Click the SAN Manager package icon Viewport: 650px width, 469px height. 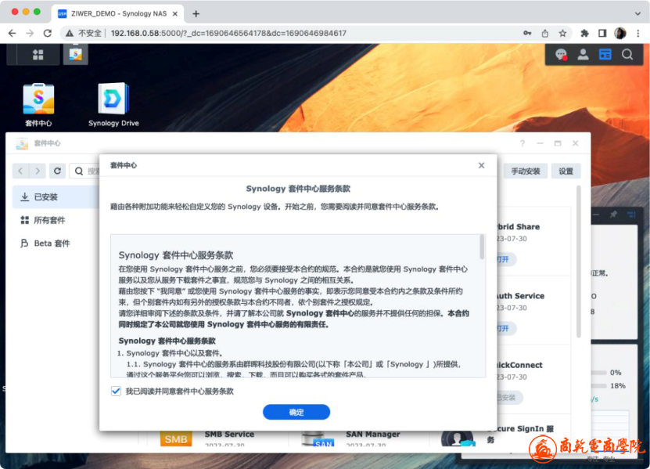pos(317,439)
